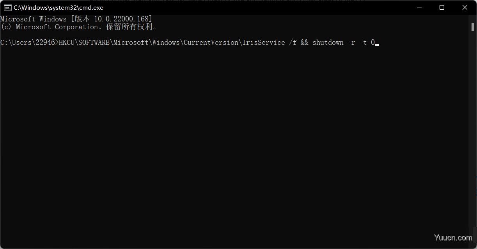Click the && operator in the command

(305, 42)
